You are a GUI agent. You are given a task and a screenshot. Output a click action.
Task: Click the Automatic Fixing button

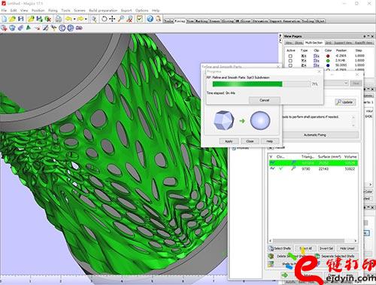tap(315, 135)
